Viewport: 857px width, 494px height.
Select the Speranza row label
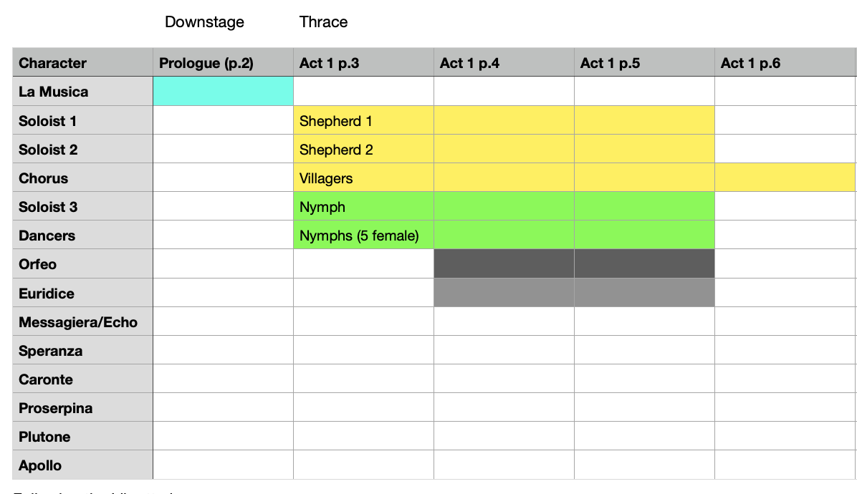click(82, 351)
